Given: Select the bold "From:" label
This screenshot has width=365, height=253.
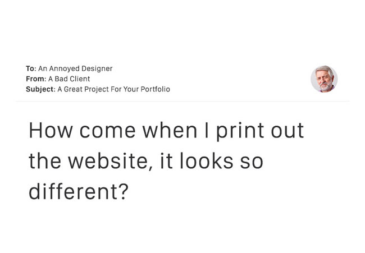Looking at the screenshot, I should (x=36, y=79).
